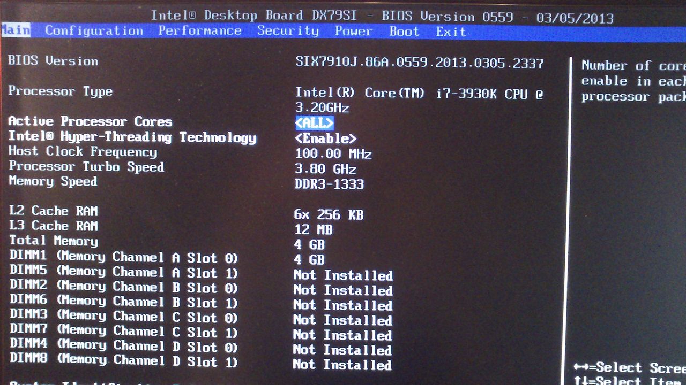Click the Processor Turbo Speed label
686x385 pixels.
86,166
